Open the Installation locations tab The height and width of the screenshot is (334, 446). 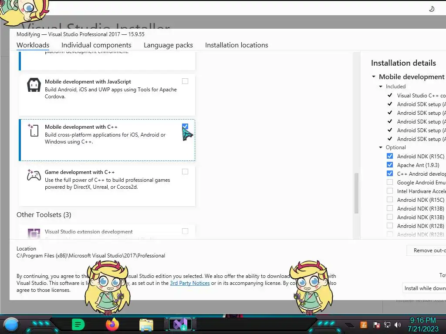click(237, 45)
